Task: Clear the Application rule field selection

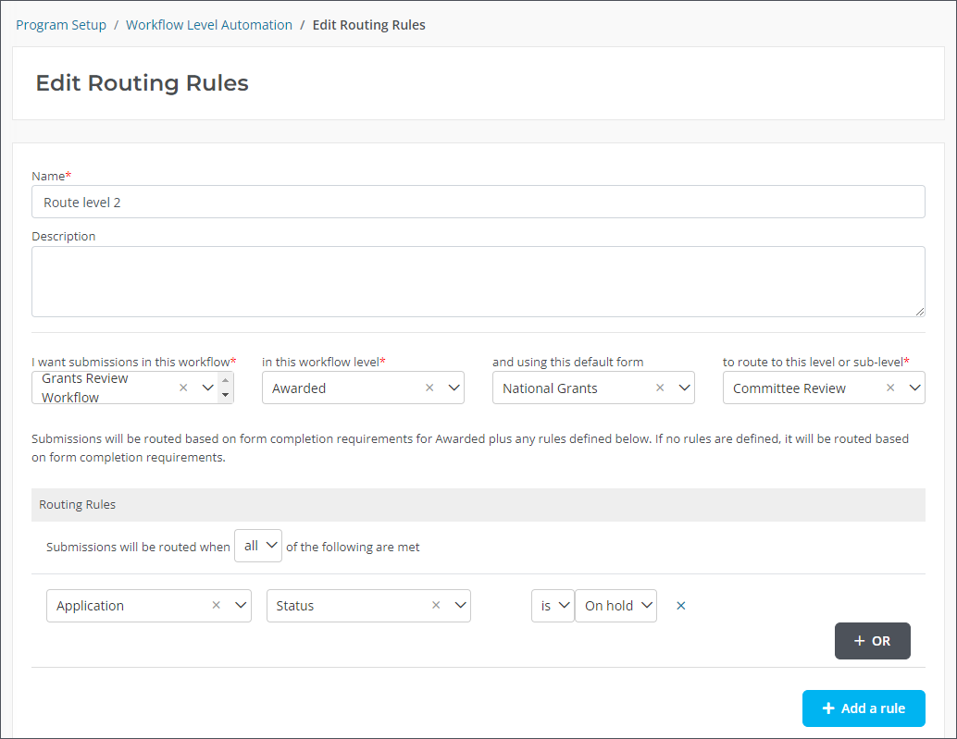Action: click(217, 606)
